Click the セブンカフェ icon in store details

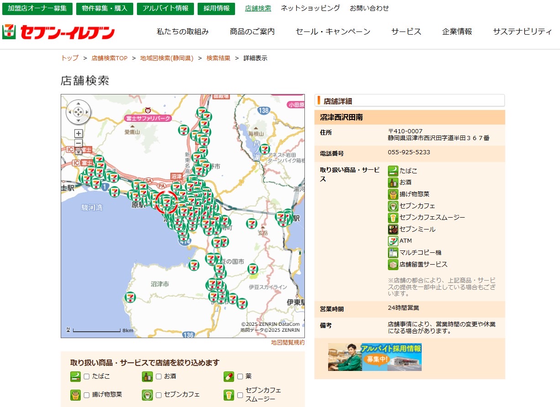[393, 206]
